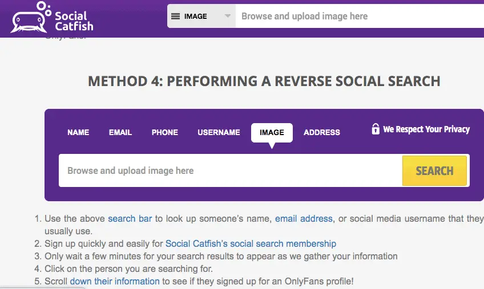
Task: Click the text 'Click on the person you are searching for.'
Action: [129, 268]
